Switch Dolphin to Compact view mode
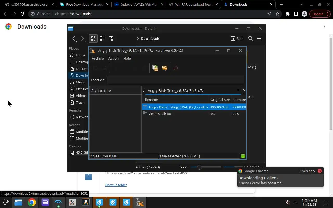333x208 pixels. click(x=102, y=38)
